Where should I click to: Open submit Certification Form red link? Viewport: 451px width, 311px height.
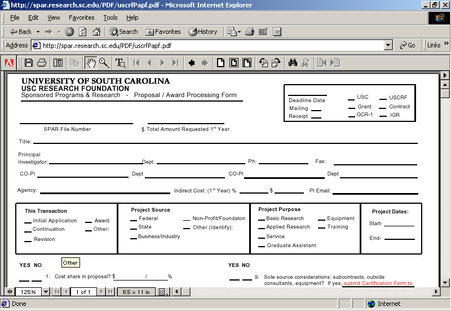(x=378, y=283)
